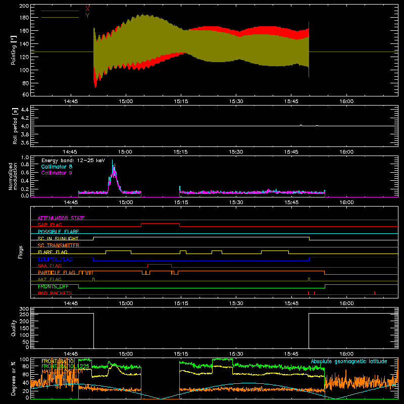Click the 3.6 tick on Roll period axis
The image size is (404, 404).
[25, 143]
